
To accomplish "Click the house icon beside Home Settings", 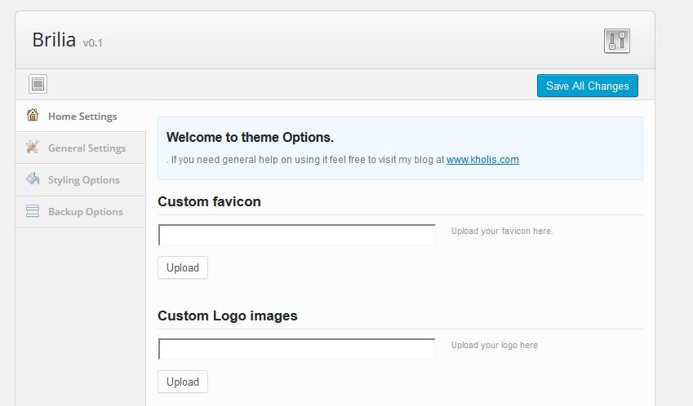I will click(x=33, y=116).
